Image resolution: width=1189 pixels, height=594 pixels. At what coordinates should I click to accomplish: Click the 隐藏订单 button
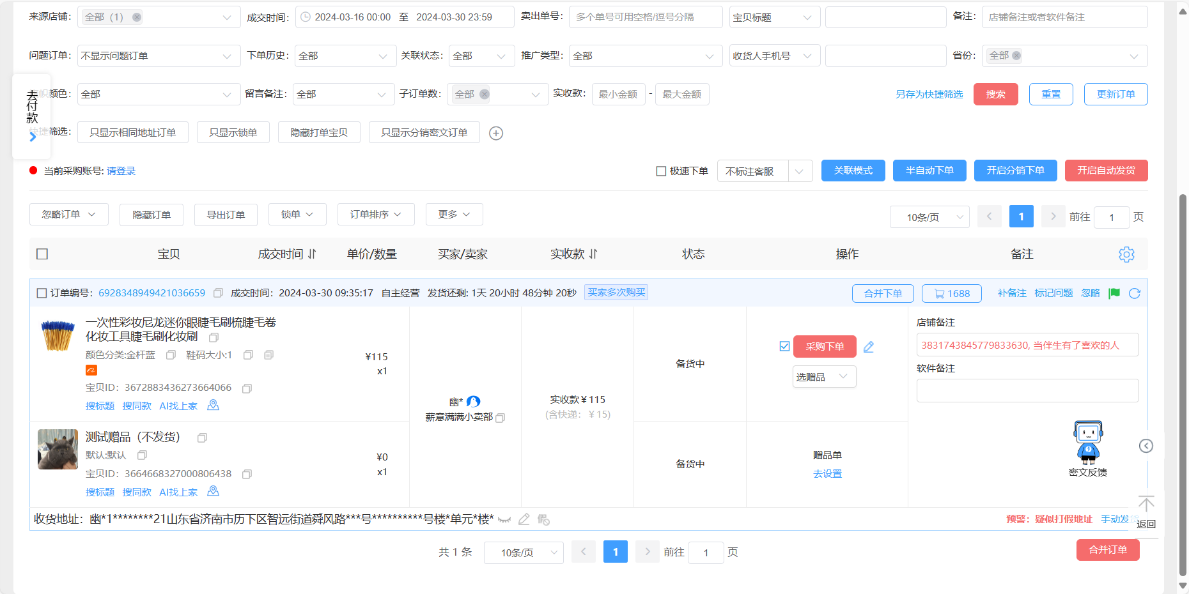(x=152, y=215)
